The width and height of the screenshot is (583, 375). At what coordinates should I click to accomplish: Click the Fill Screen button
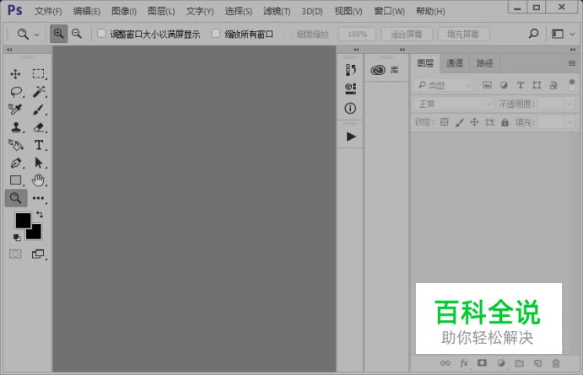tap(463, 35)
